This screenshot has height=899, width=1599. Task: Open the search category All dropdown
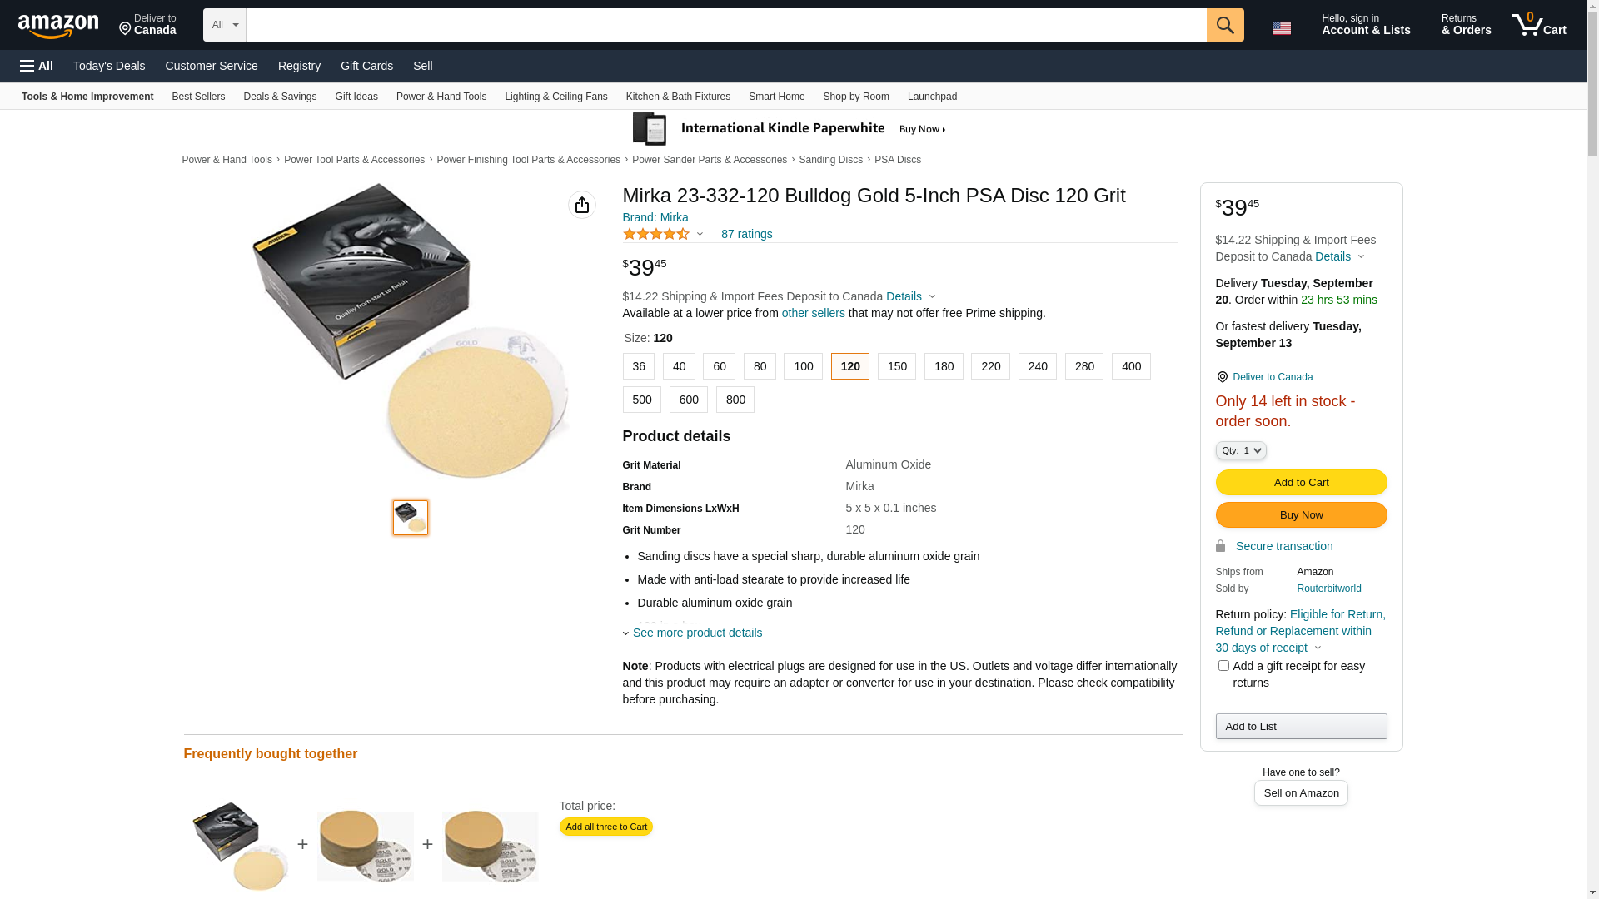(224, 25)
